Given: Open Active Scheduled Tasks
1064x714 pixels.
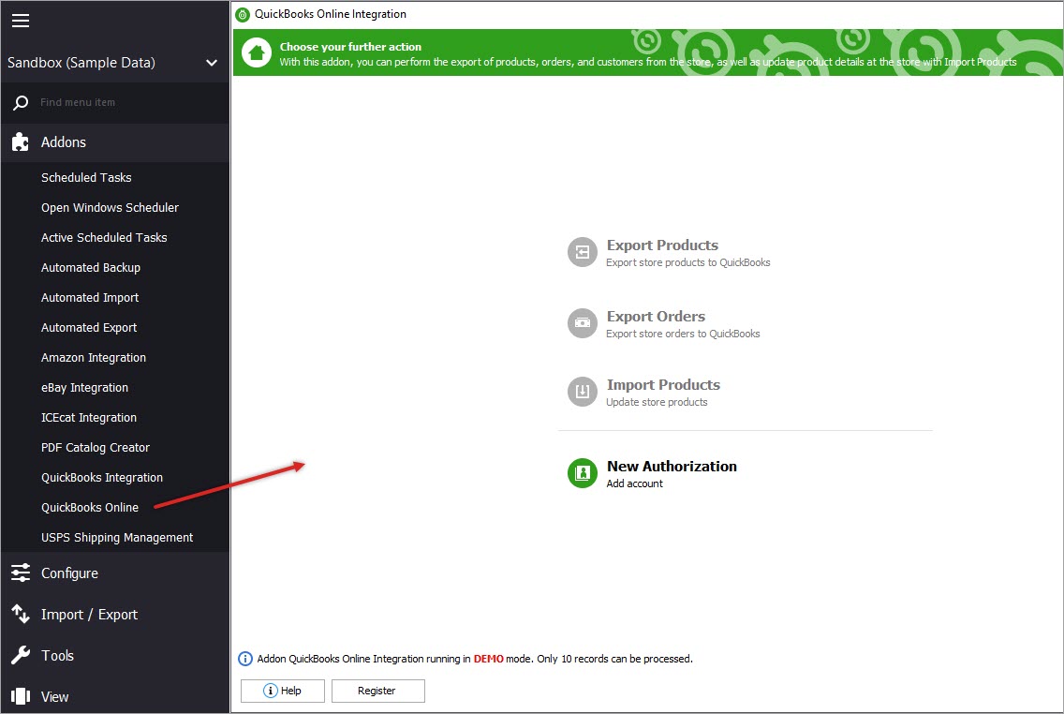Looking at the screenshot, I should click(x=104, y=238).
